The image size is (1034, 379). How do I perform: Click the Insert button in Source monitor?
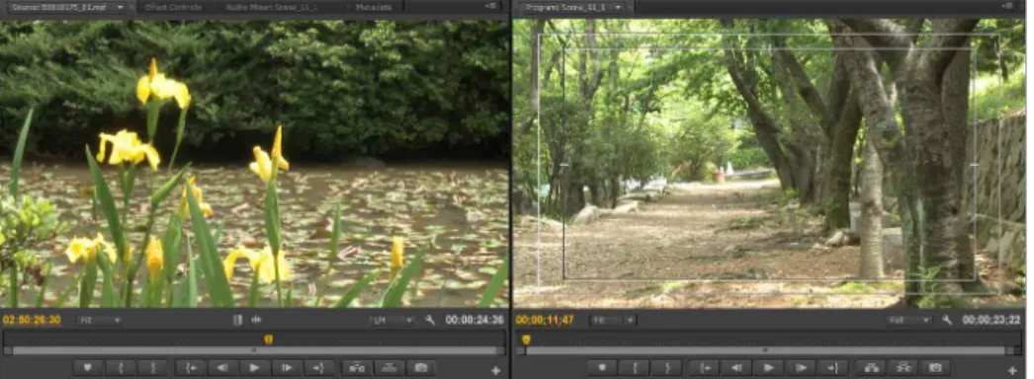pos(357,368)
